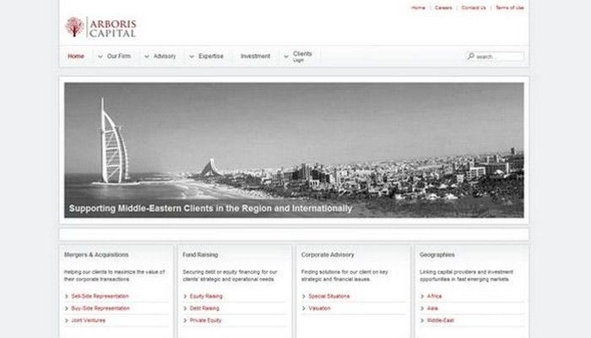Screen dimensions: 591x338
Task: Open the Contact Us link
Action: (473, 8)
